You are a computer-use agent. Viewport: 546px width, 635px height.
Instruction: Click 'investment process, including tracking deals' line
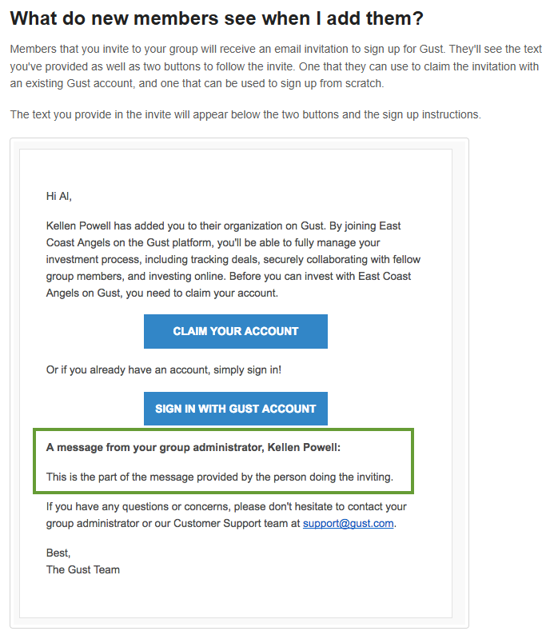coord(233,259)
